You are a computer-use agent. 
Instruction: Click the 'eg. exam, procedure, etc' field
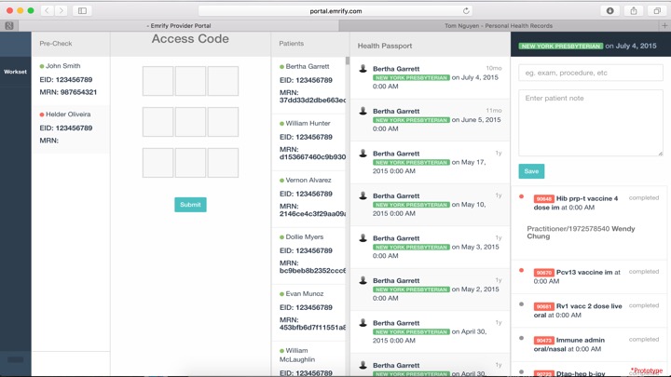(591, 73)
